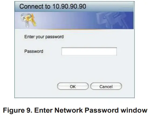Click the OK button label text
The height and width of the screenshot is (118, 162).
73,87
